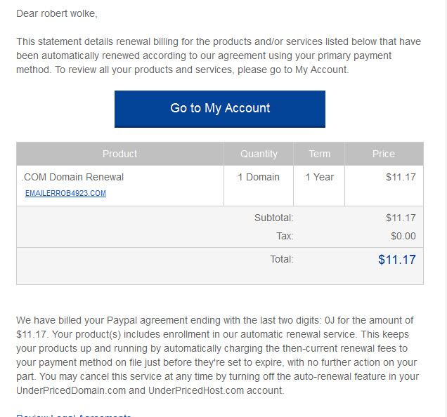447x417 pixels.
Task: Open the EMAILERROB4923.COM domain link
Action: tap(65, 193)
